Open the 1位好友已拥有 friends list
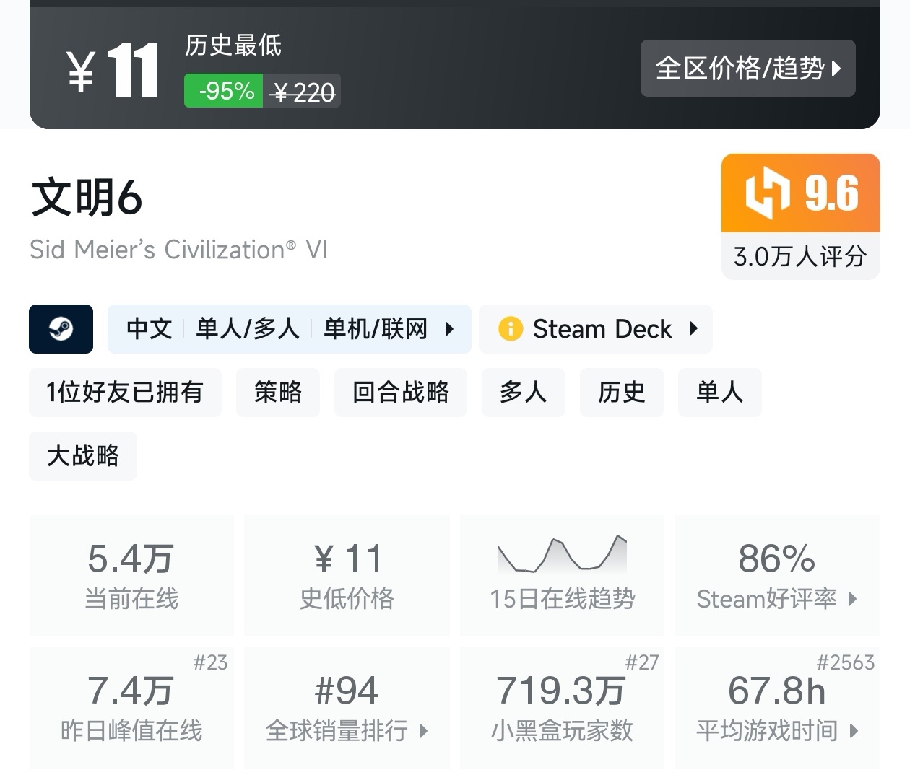Screen dimensions: 910x775 (x=125, y=393)
